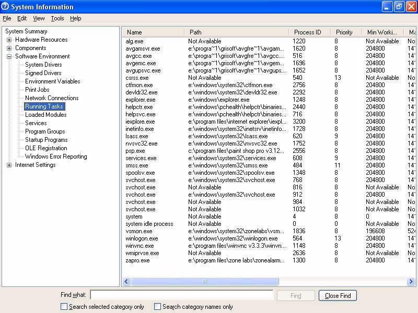Click the System Information title bar icon
Image resolution: width=418 pixels, height=313 pixels.
pyautogui.click(x=6, y=7)
